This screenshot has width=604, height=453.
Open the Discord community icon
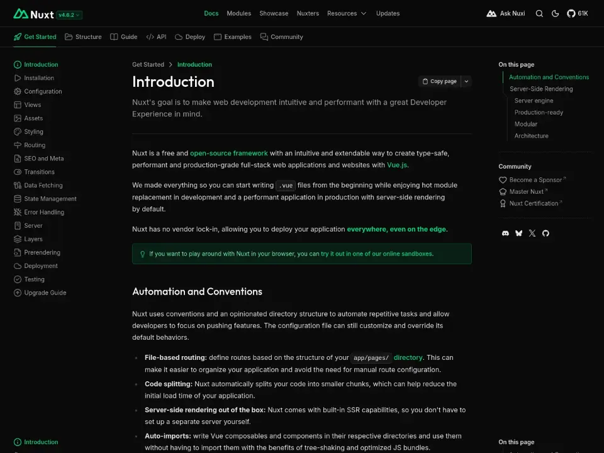coord(505,233)
